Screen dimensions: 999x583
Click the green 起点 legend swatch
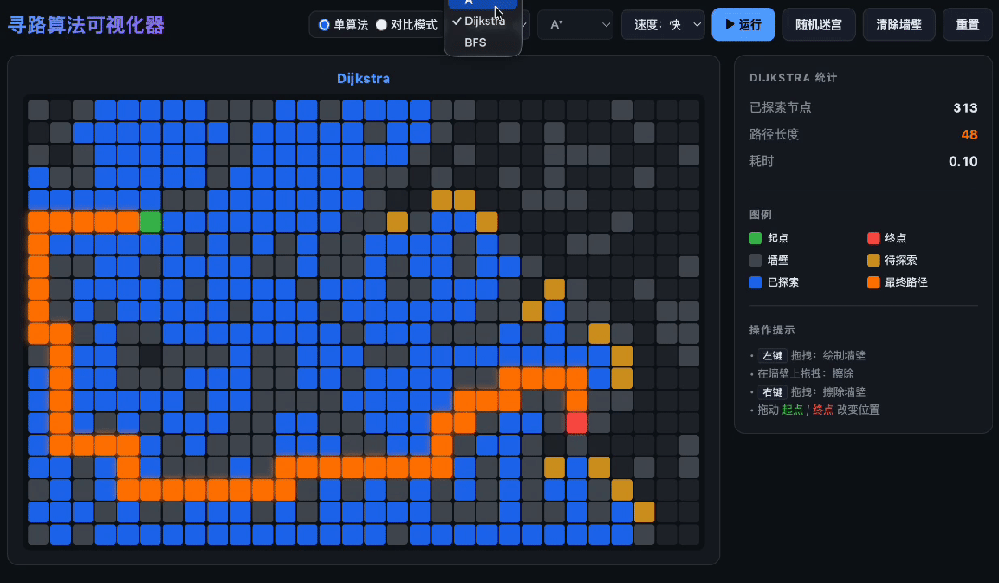click(756, 239)
